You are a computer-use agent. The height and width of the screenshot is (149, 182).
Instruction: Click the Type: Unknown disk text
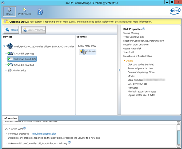134,37
